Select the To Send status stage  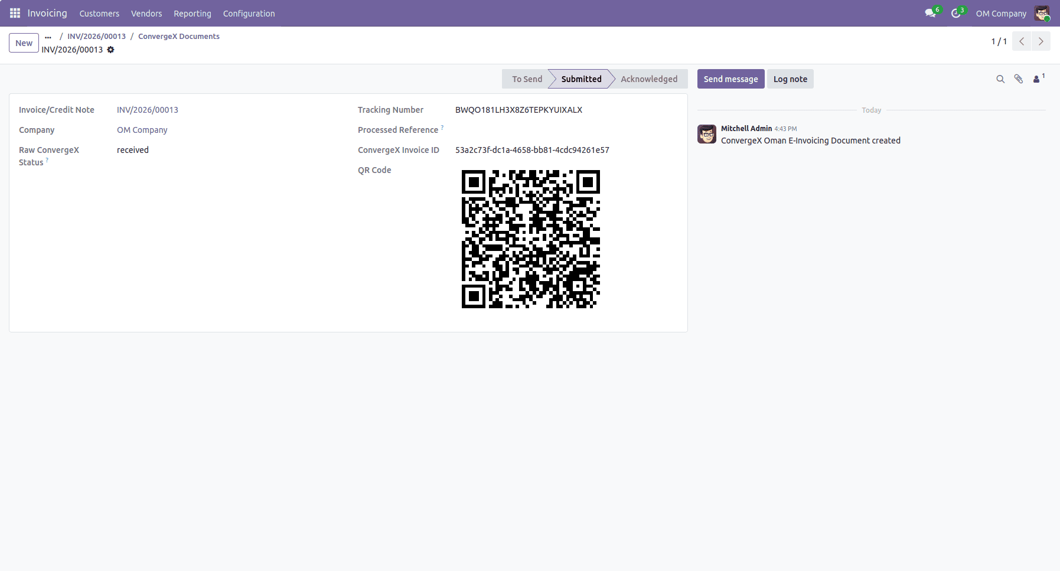coord(526,79)
